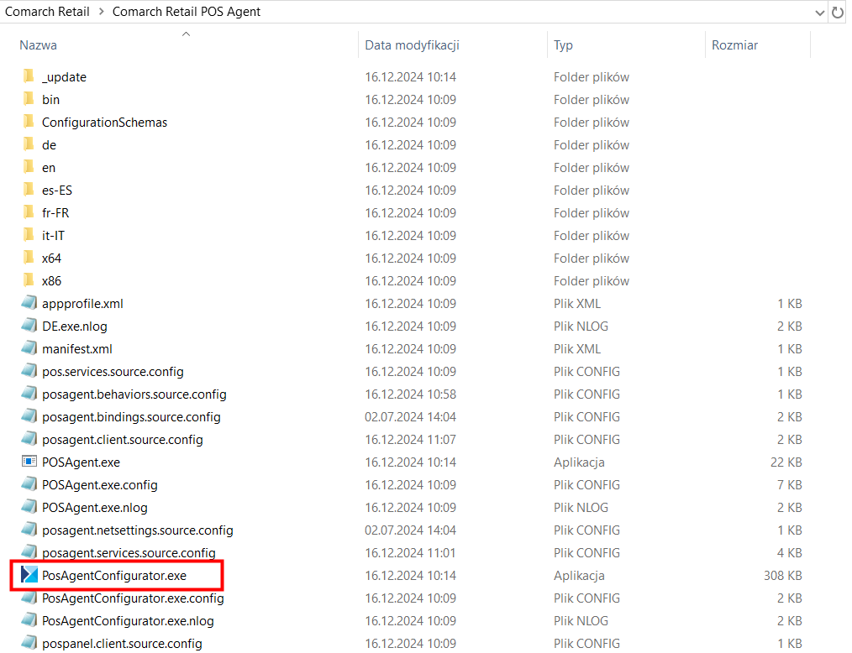This screenshot has height=653, width=852.
Task: Click the POSAgent.exe application icon
Action: pyautogui.click(x=29, y=462)
